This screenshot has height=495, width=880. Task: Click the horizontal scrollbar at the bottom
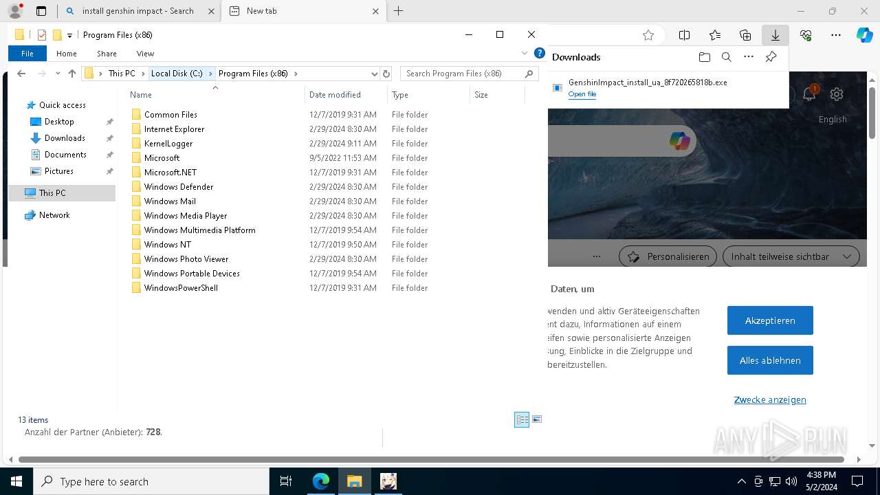coord(432,459)
